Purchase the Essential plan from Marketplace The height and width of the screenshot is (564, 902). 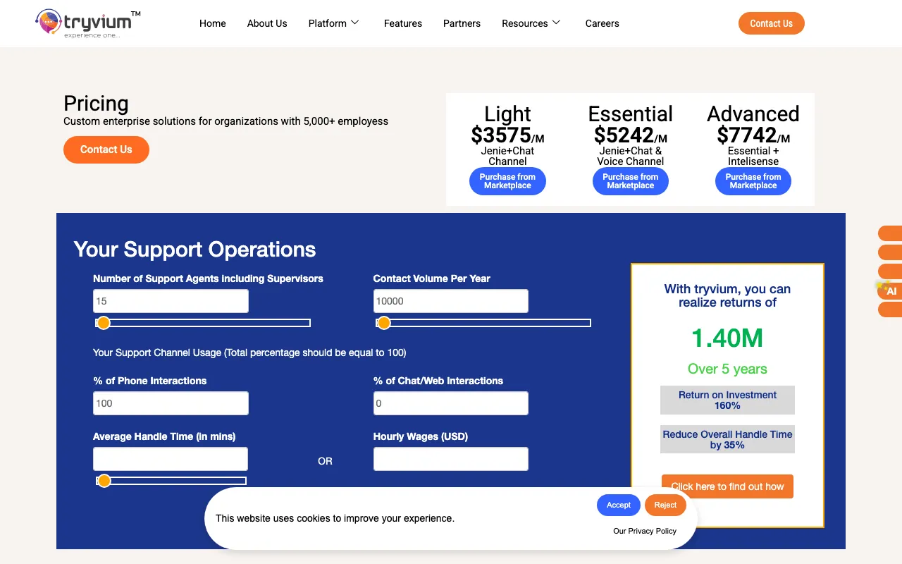pyautogui.click(x=631, y=181)
